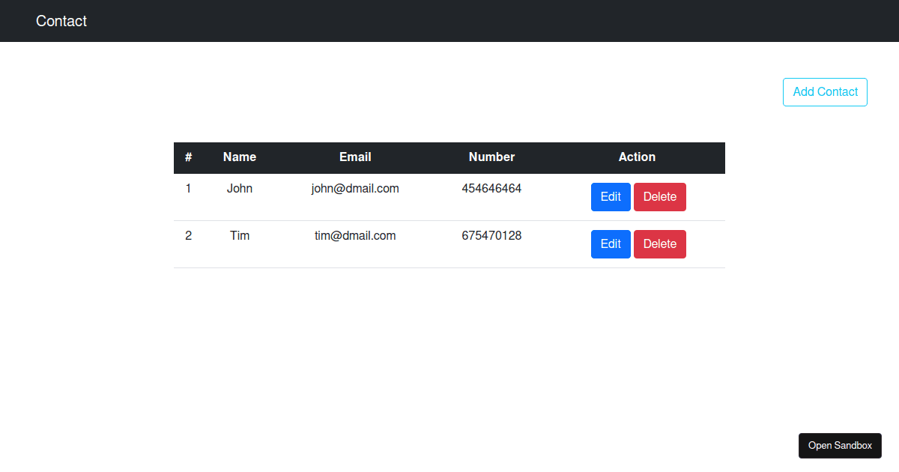Image resolution: width=899 pixels, height=472 pixels.
Task: Delete Tim's contact entry
Action: point(659,243)
